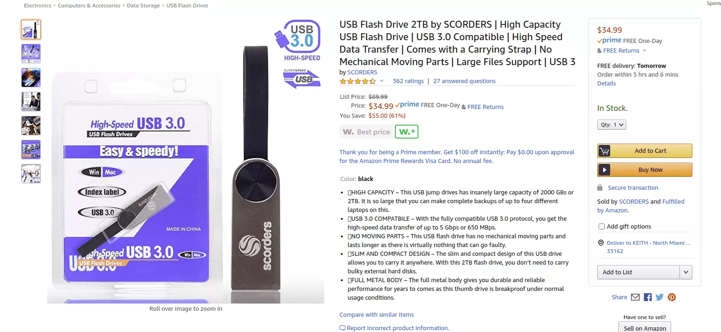Click the Add to Cart button
This screenshot has width=721, height=332.
tap(645, 151)
